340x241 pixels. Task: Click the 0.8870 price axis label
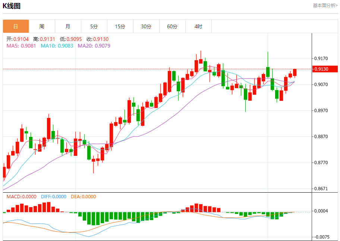click(321, 136)
